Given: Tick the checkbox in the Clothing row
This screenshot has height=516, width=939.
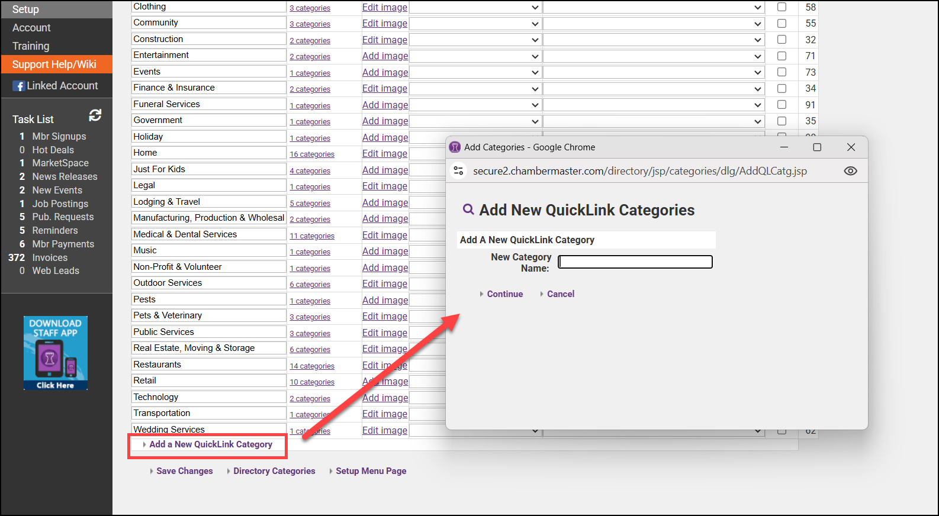Looking at the screenshot, I should point(782,7).
